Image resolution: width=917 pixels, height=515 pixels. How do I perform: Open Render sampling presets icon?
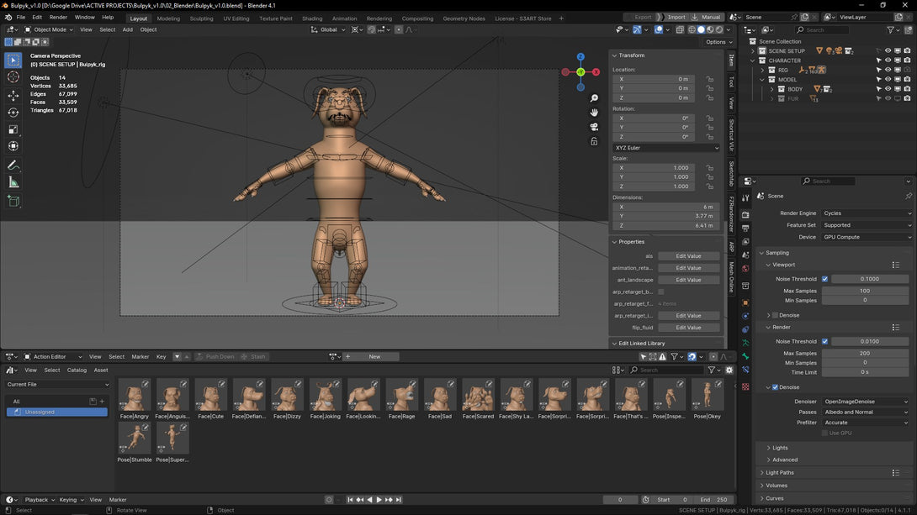(x=895, y=328)
